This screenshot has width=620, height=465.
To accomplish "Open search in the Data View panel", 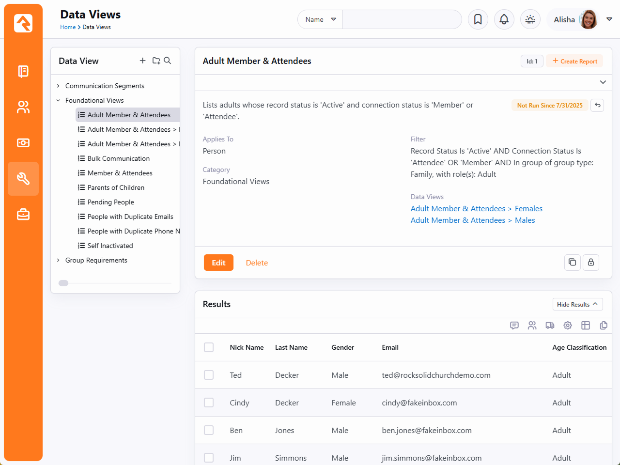I will tap(168, 61).
